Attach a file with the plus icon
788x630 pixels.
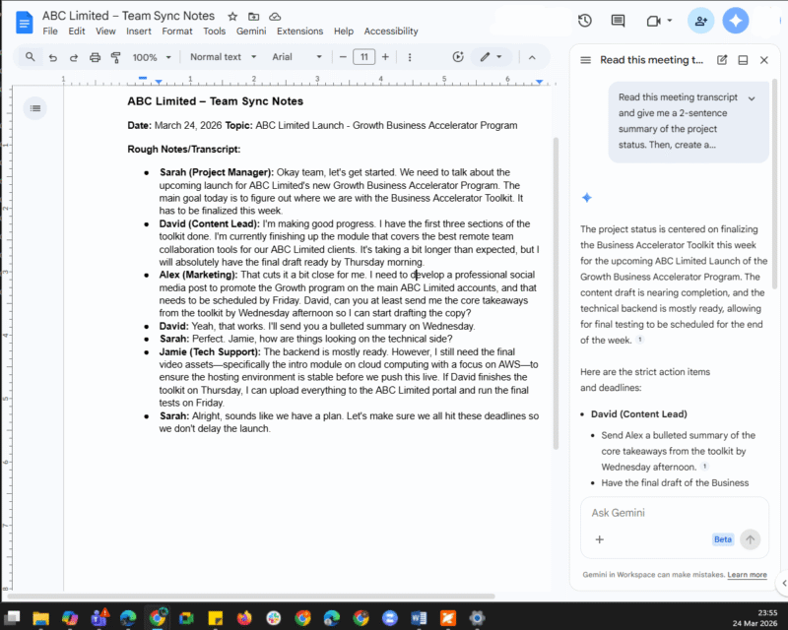coord(599,539)
